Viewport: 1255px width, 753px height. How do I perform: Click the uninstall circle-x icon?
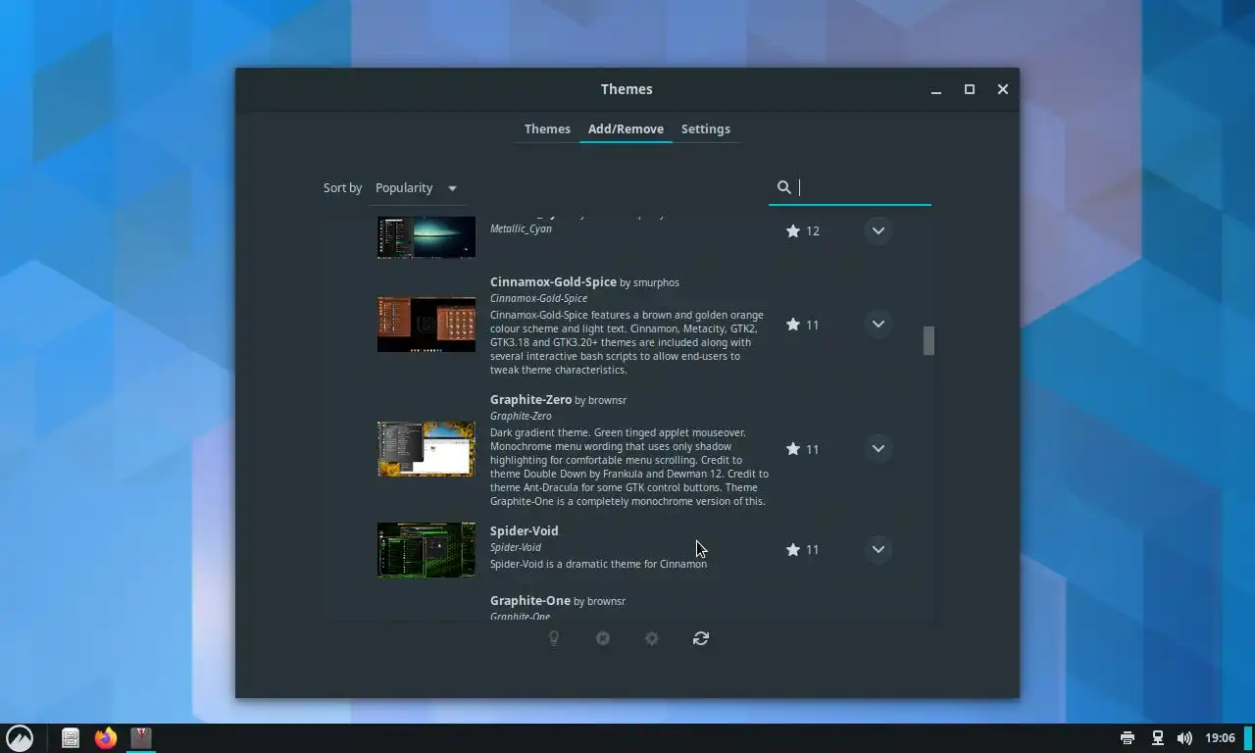tap(603, 638)
